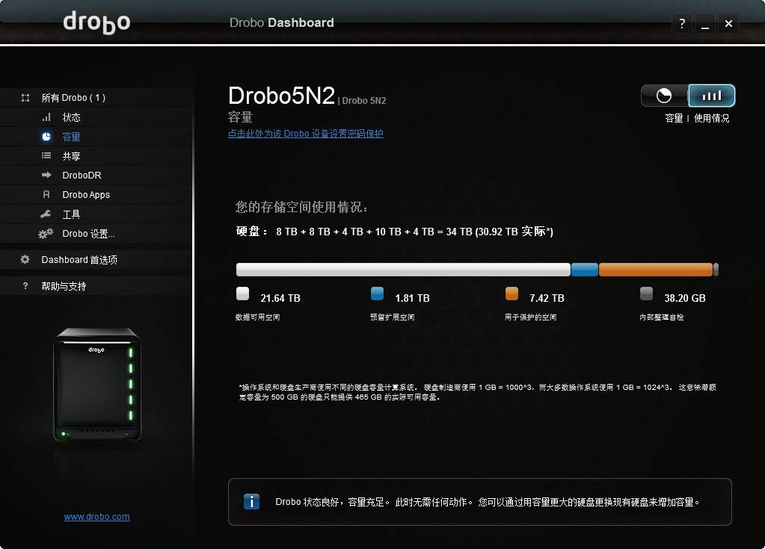This screenshot has width=765, height=549.
Task: Click the blue info icon in status message
Action: click(x=251, y=502)
